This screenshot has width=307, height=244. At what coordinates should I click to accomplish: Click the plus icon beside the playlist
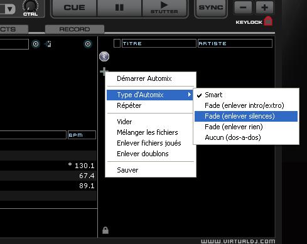click(x=104, y=71)
